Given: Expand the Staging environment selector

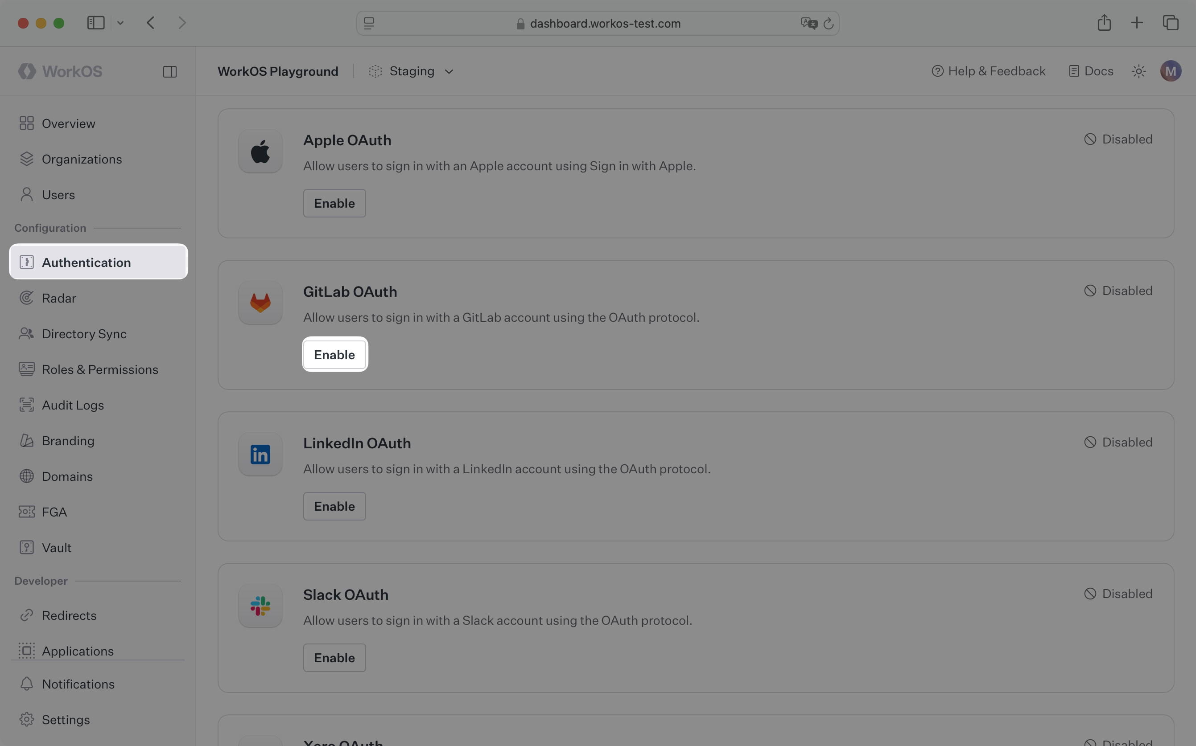Looking at the screenshot, I should [x=412, y=71].
